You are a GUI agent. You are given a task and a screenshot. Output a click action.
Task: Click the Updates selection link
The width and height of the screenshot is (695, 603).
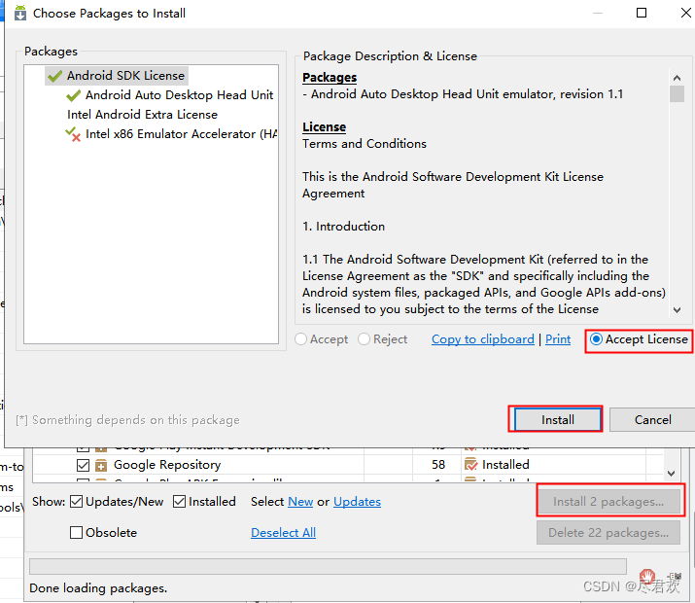(357, 502)
